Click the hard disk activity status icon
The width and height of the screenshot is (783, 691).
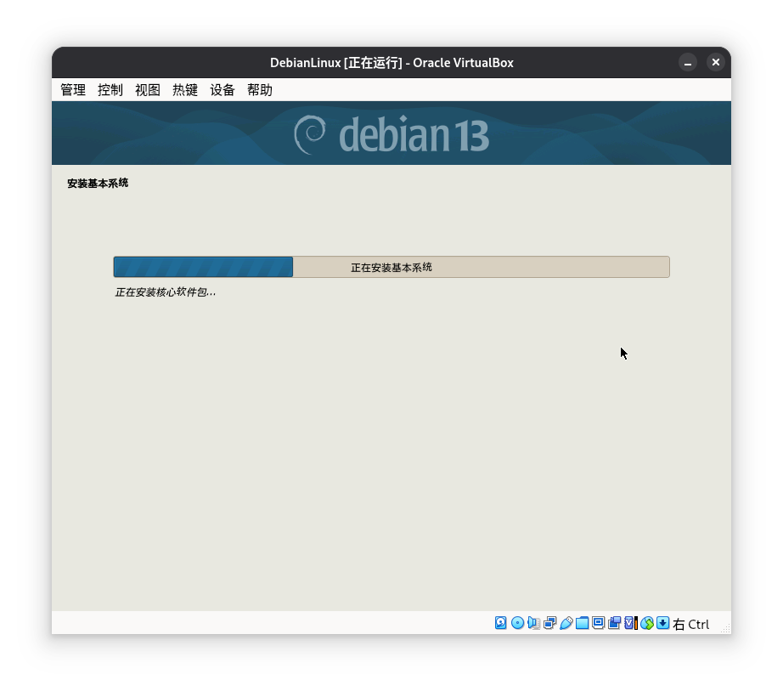coord(501,622)
